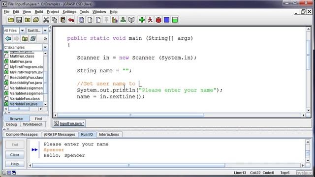Go back with the browser left arrow
The image size is (315, 177).
point(8,38)
